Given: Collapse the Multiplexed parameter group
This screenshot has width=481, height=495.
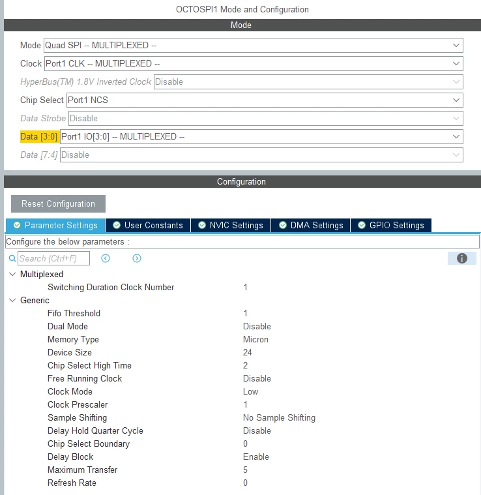Looking at the screenshot, I should click(x=12, y=274).
